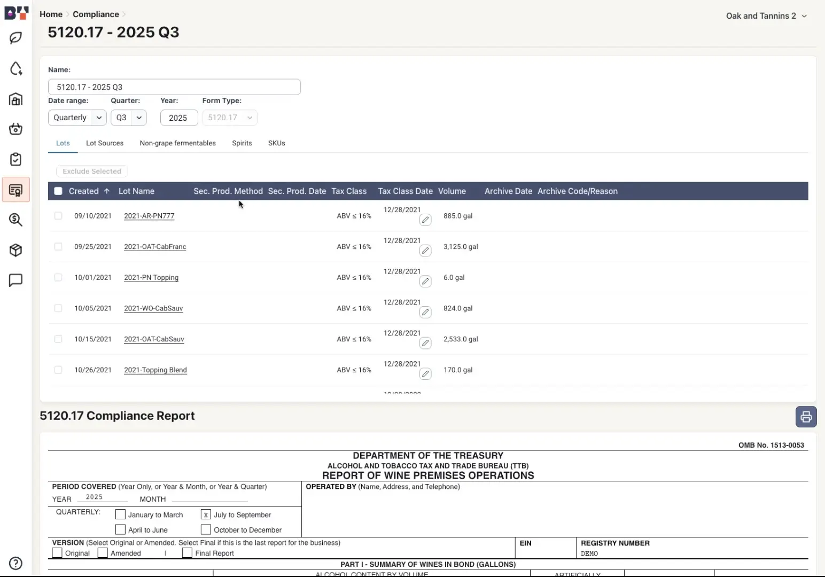This screenshot has width=825, height=577.
Task: Tick the January to March quarter box
Action: 120,514
